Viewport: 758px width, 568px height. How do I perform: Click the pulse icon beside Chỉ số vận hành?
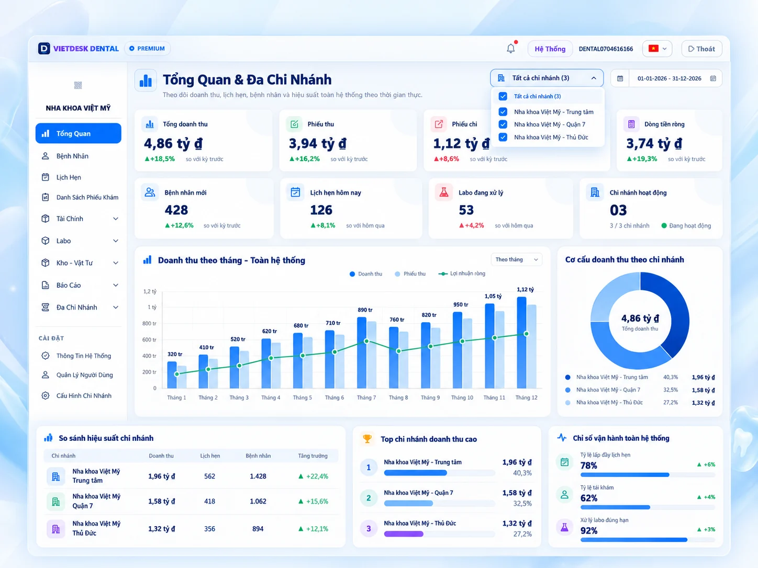[562, 438]
